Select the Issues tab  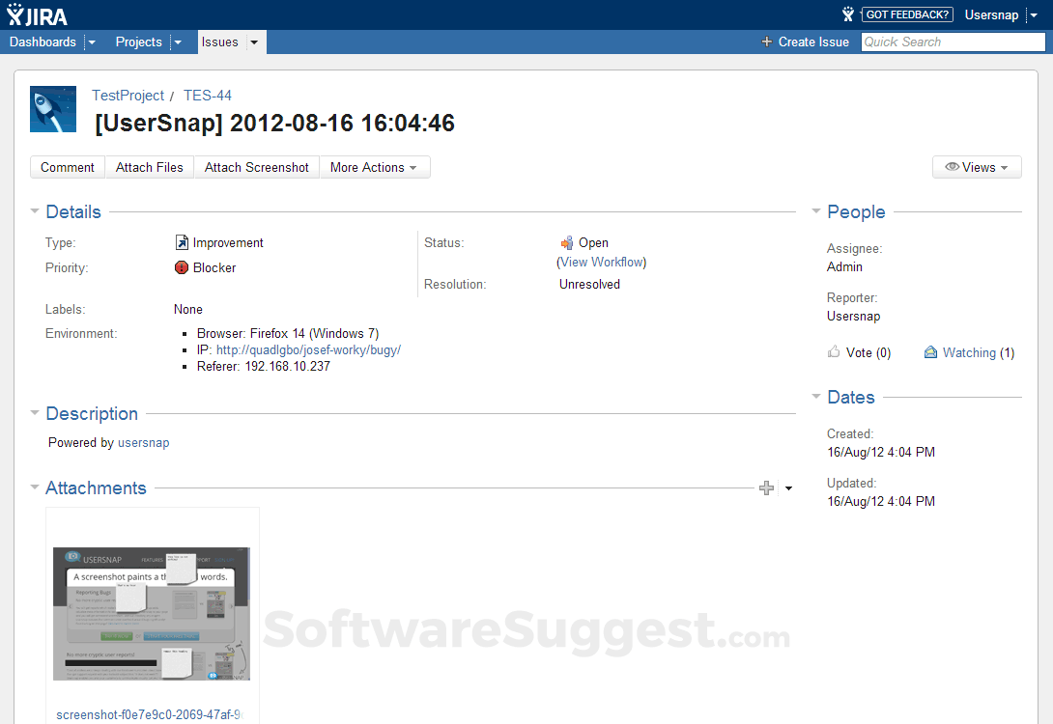tap(219, 42)
